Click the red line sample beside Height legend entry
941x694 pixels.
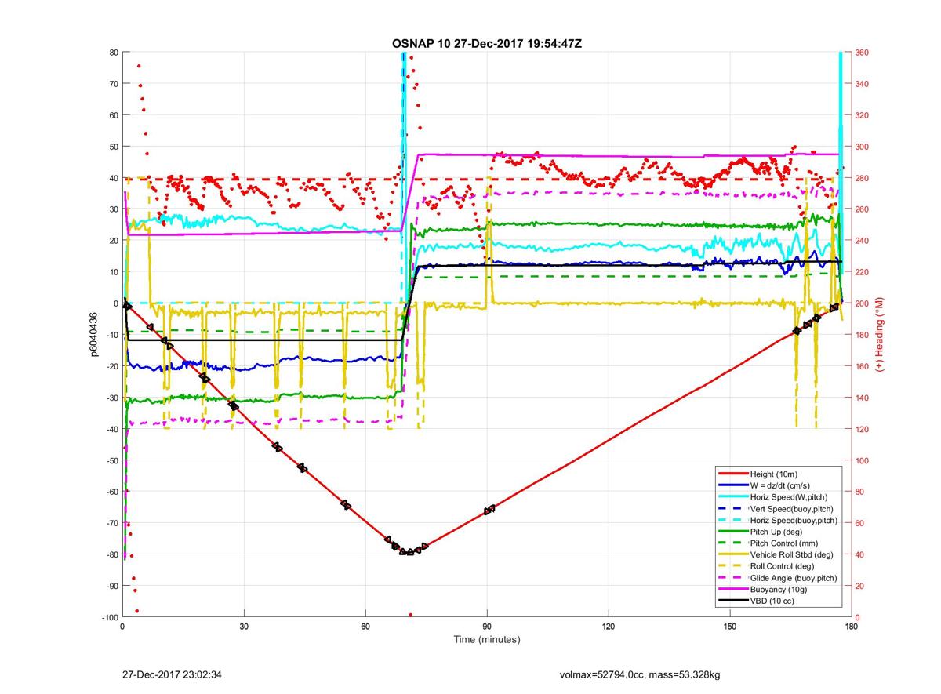(732, 474)
